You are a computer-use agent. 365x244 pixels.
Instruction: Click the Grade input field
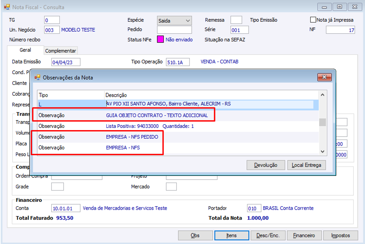tap(58, 186)
